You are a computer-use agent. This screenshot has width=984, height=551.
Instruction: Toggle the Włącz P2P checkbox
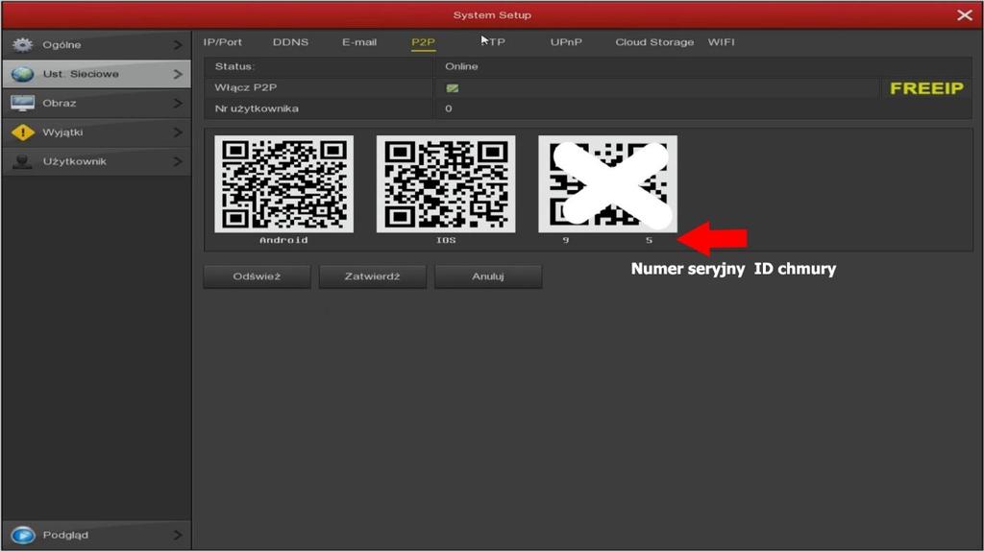click(x=452, y=88)
